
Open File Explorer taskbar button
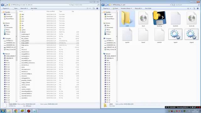coord(9,111)
